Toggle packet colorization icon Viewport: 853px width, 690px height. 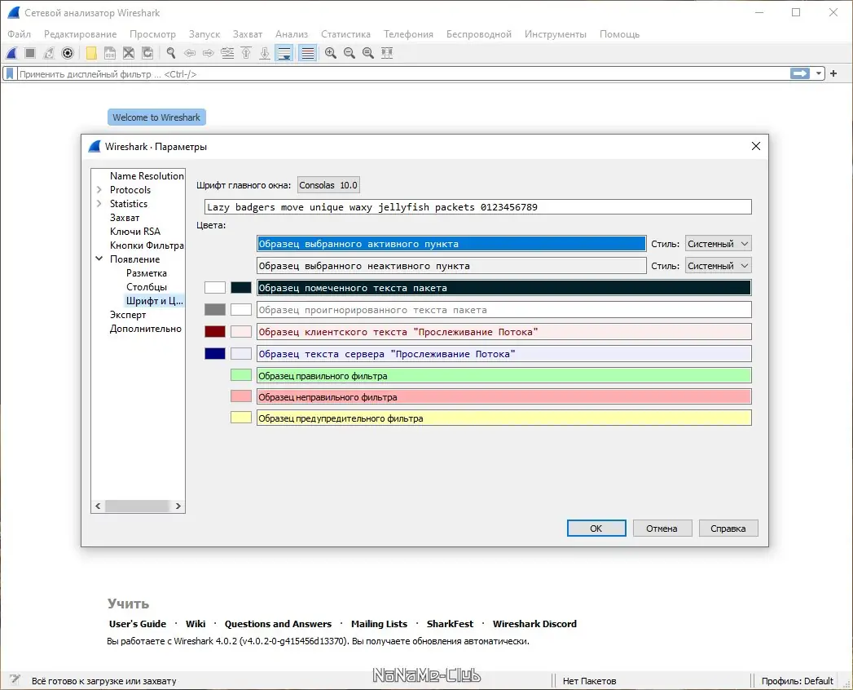click(x=307, y=53)
